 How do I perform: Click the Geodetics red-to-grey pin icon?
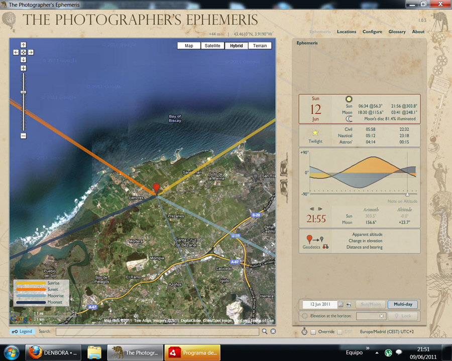tap(315, 239)
